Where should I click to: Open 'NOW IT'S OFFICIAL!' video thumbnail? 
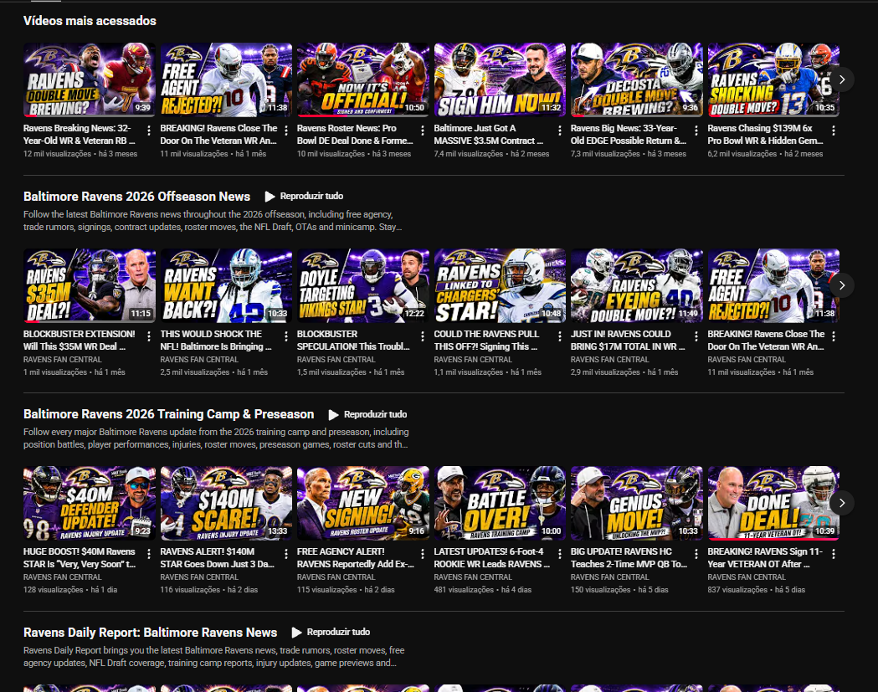[363, 80]
